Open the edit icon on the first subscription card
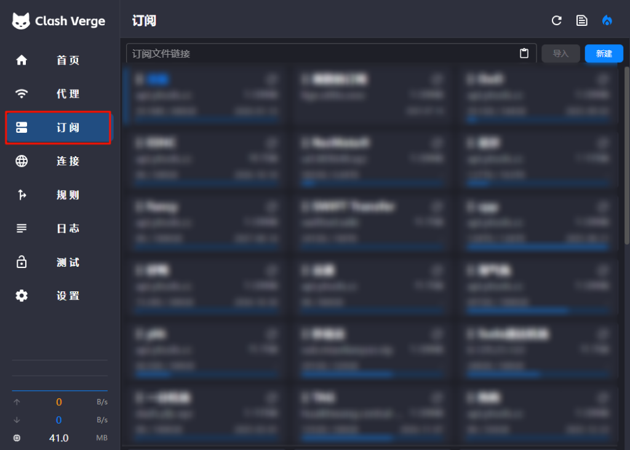 click(x=271, y=79)
